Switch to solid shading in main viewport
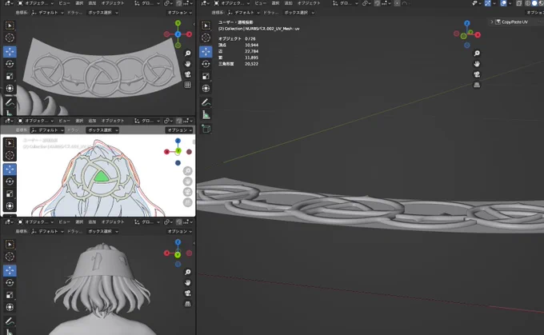Viewport: 544px width, 335px height. 534,3
